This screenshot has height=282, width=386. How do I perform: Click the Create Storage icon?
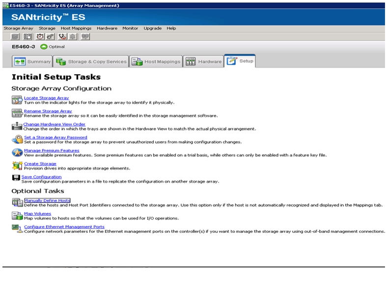pyautogui.click(x=17, y=166)
